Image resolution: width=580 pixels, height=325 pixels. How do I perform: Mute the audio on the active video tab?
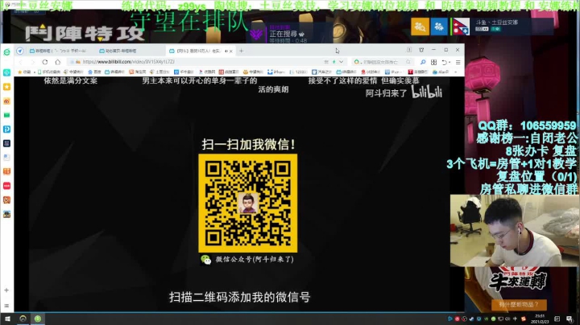click(226, 51)
